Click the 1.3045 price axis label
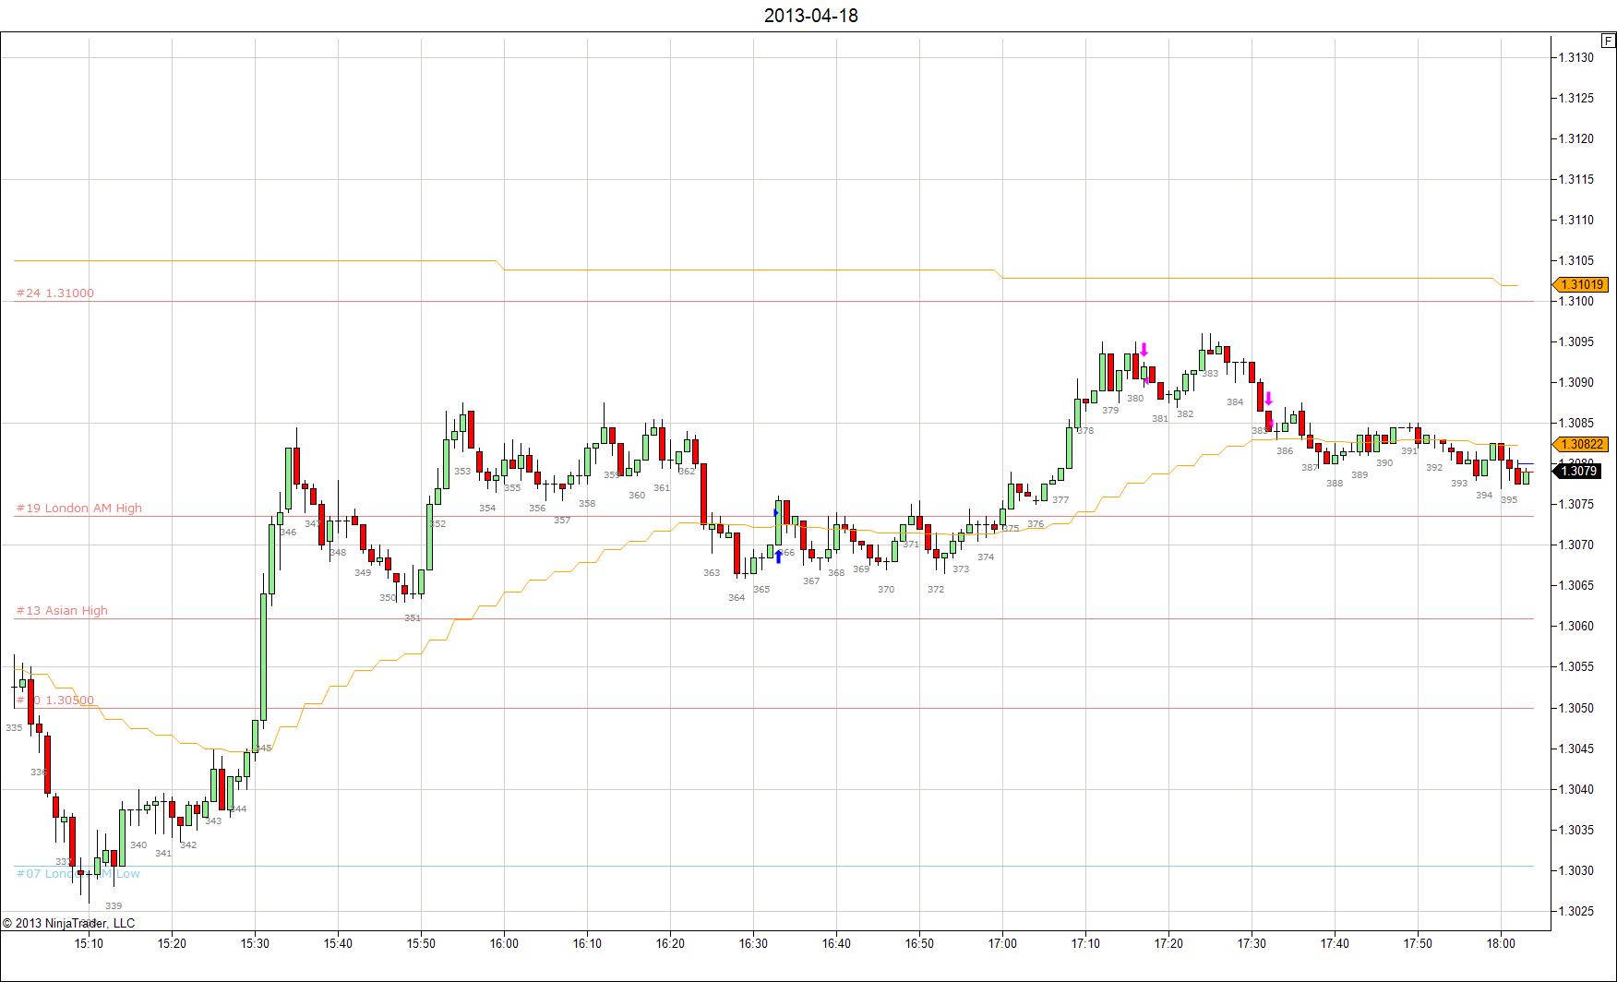Viewport: 1617px width, 982px height. click(x=1576, y=748)
